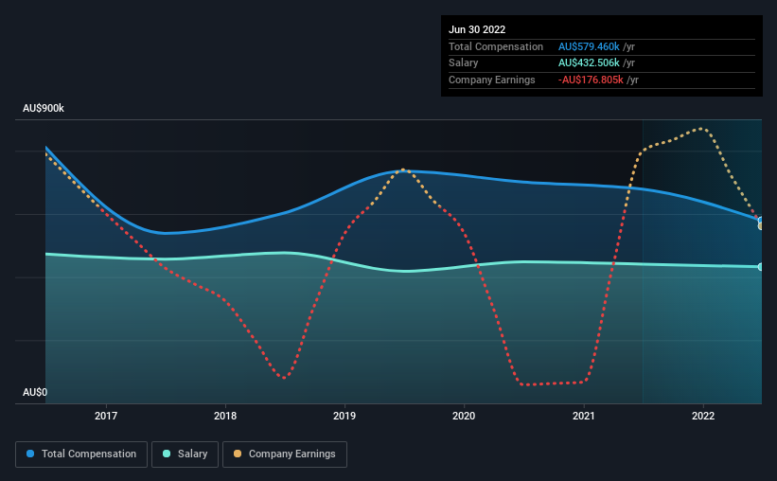Select the 2022 x-axis label
777x481 pixels.
[703, 416]
